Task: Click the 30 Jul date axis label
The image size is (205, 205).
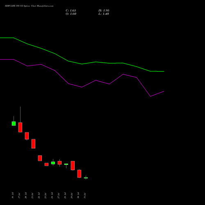Action: pyautogui.click(x=78, y=195)
